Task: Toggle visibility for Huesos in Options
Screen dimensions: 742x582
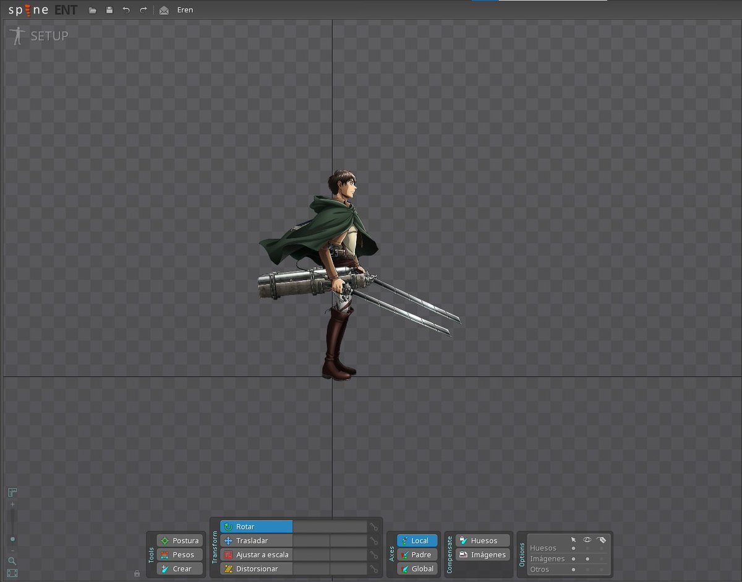Action: pyautogui.click(x=587, y=548)
